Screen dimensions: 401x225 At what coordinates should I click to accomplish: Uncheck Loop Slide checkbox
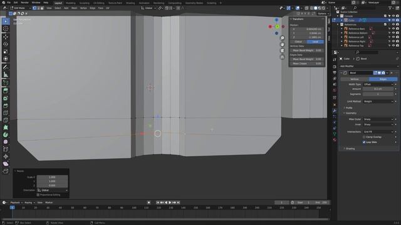click(364, 142)
